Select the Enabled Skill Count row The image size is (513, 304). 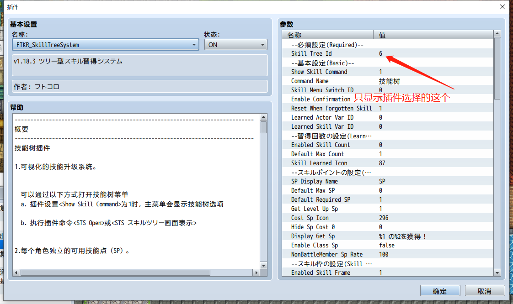pyautogui.click(x=388, y=145)
